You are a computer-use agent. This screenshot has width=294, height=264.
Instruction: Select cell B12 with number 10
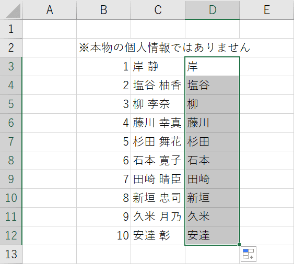[104, 235]
